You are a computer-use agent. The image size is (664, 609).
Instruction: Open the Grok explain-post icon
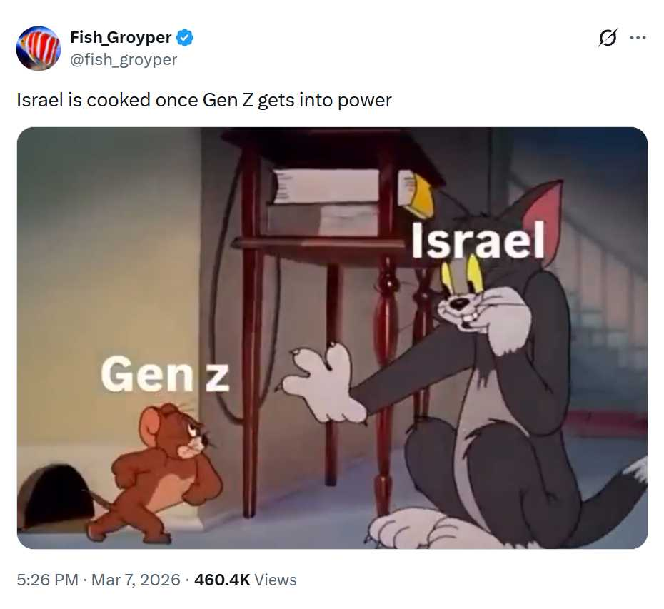[x=608, y=38]
